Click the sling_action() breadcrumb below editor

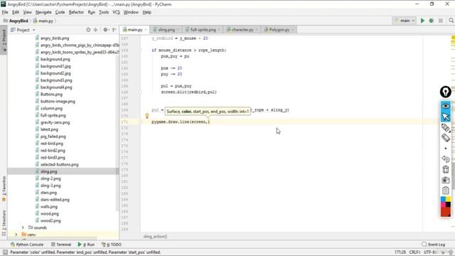coord(155,237)
